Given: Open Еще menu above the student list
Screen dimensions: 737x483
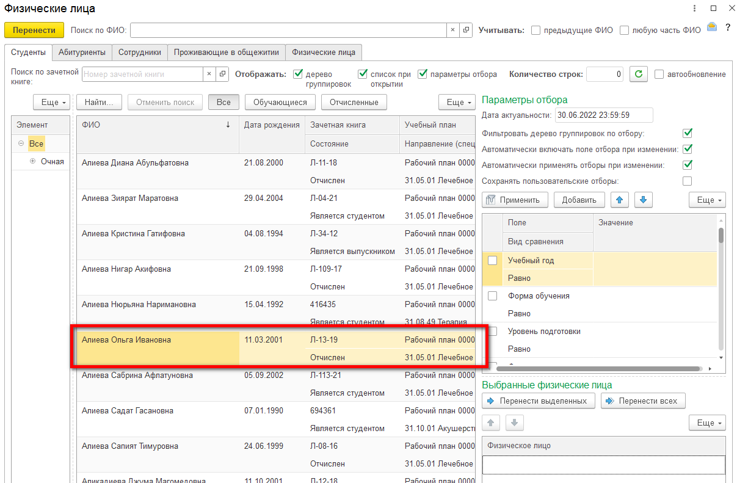Looking at the screenshot, I should [458, 102].
